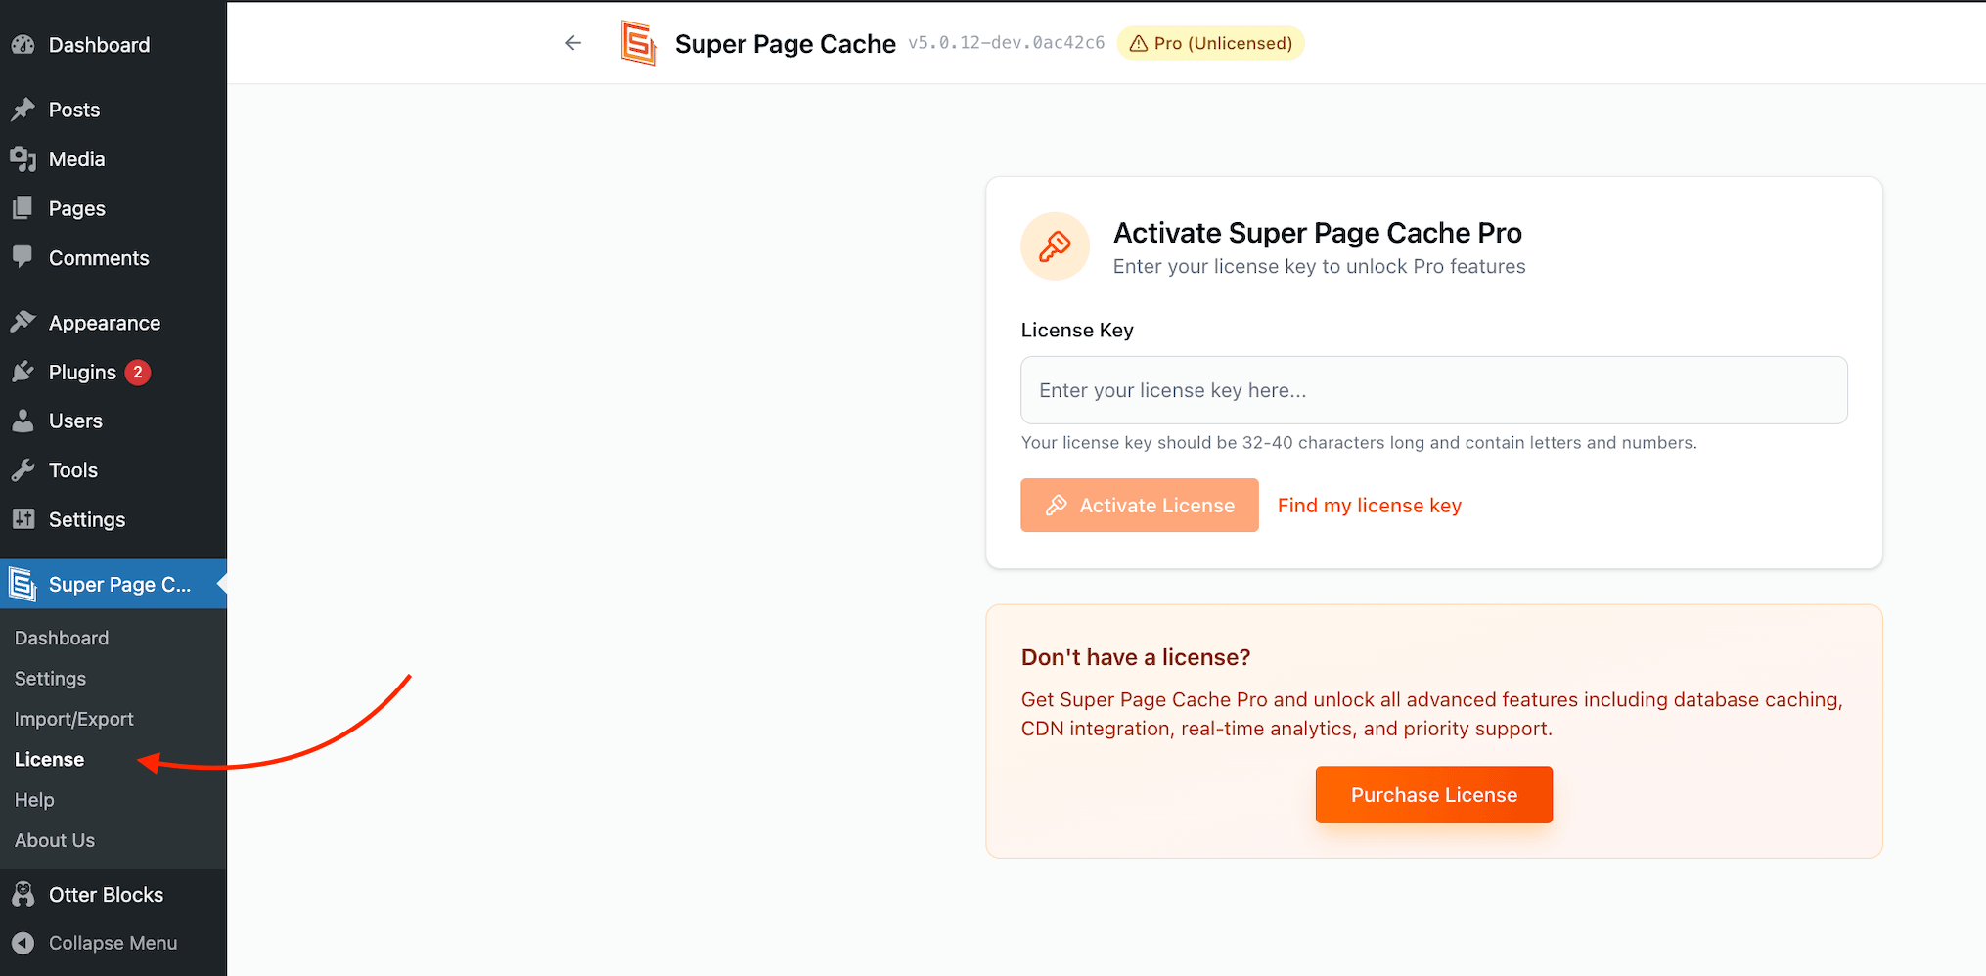1986x976 pixels.
Task: Click the Pro (Unlicensed) status badge
Action: click(x=1210, y=43)
